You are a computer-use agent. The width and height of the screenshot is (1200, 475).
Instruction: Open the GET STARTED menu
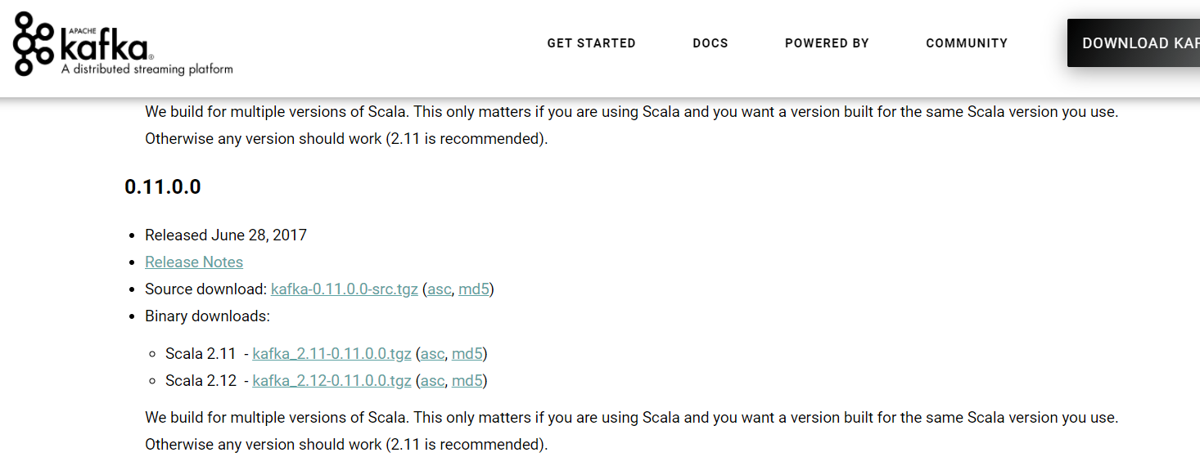point(591,43)
